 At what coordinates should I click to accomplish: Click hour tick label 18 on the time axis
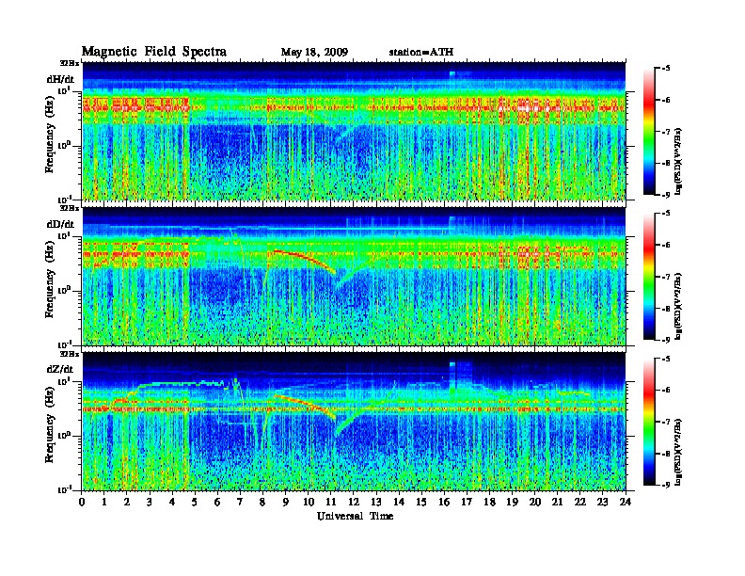pyautogui.click(x=489, y=502)
